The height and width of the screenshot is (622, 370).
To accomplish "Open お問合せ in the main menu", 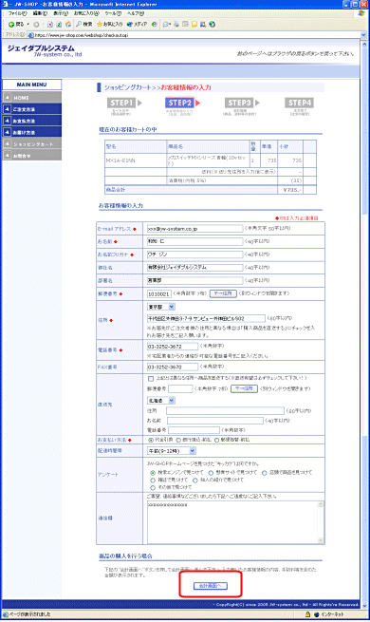I will (x=31, y=156).
